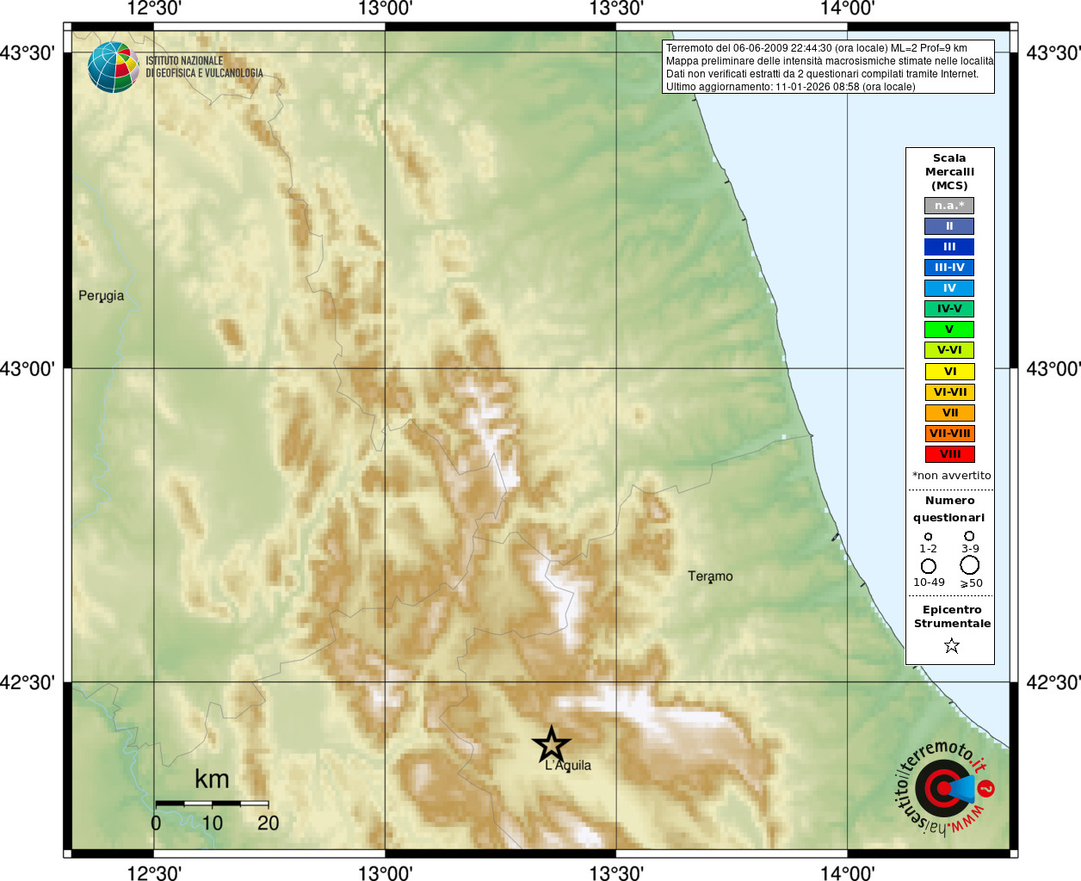Viewport: 1081px width, 881px height.
Task: Click the bright green V legend swatch
Action: 949,330
